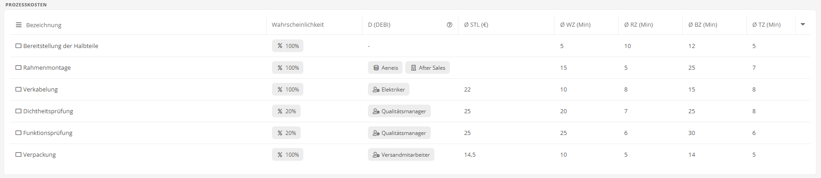The width and height of the screenshot is (821, 178).
Task: Click the help icon in D (DEBI) header
Action: point(449,25)
